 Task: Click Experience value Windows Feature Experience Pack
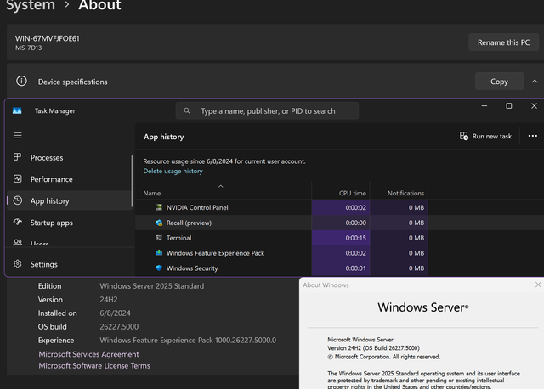pyautogui.click(x=188, y=340)
